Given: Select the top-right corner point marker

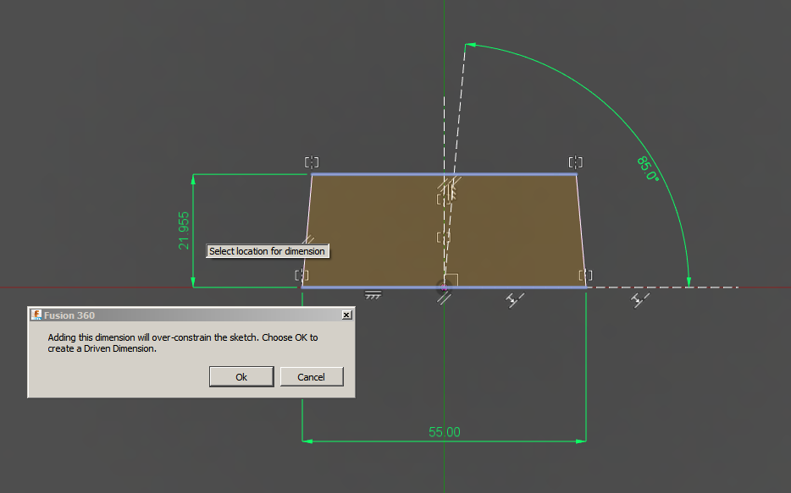Looking at the screenshot, I should pyautogui.click(x=576, y=162).
